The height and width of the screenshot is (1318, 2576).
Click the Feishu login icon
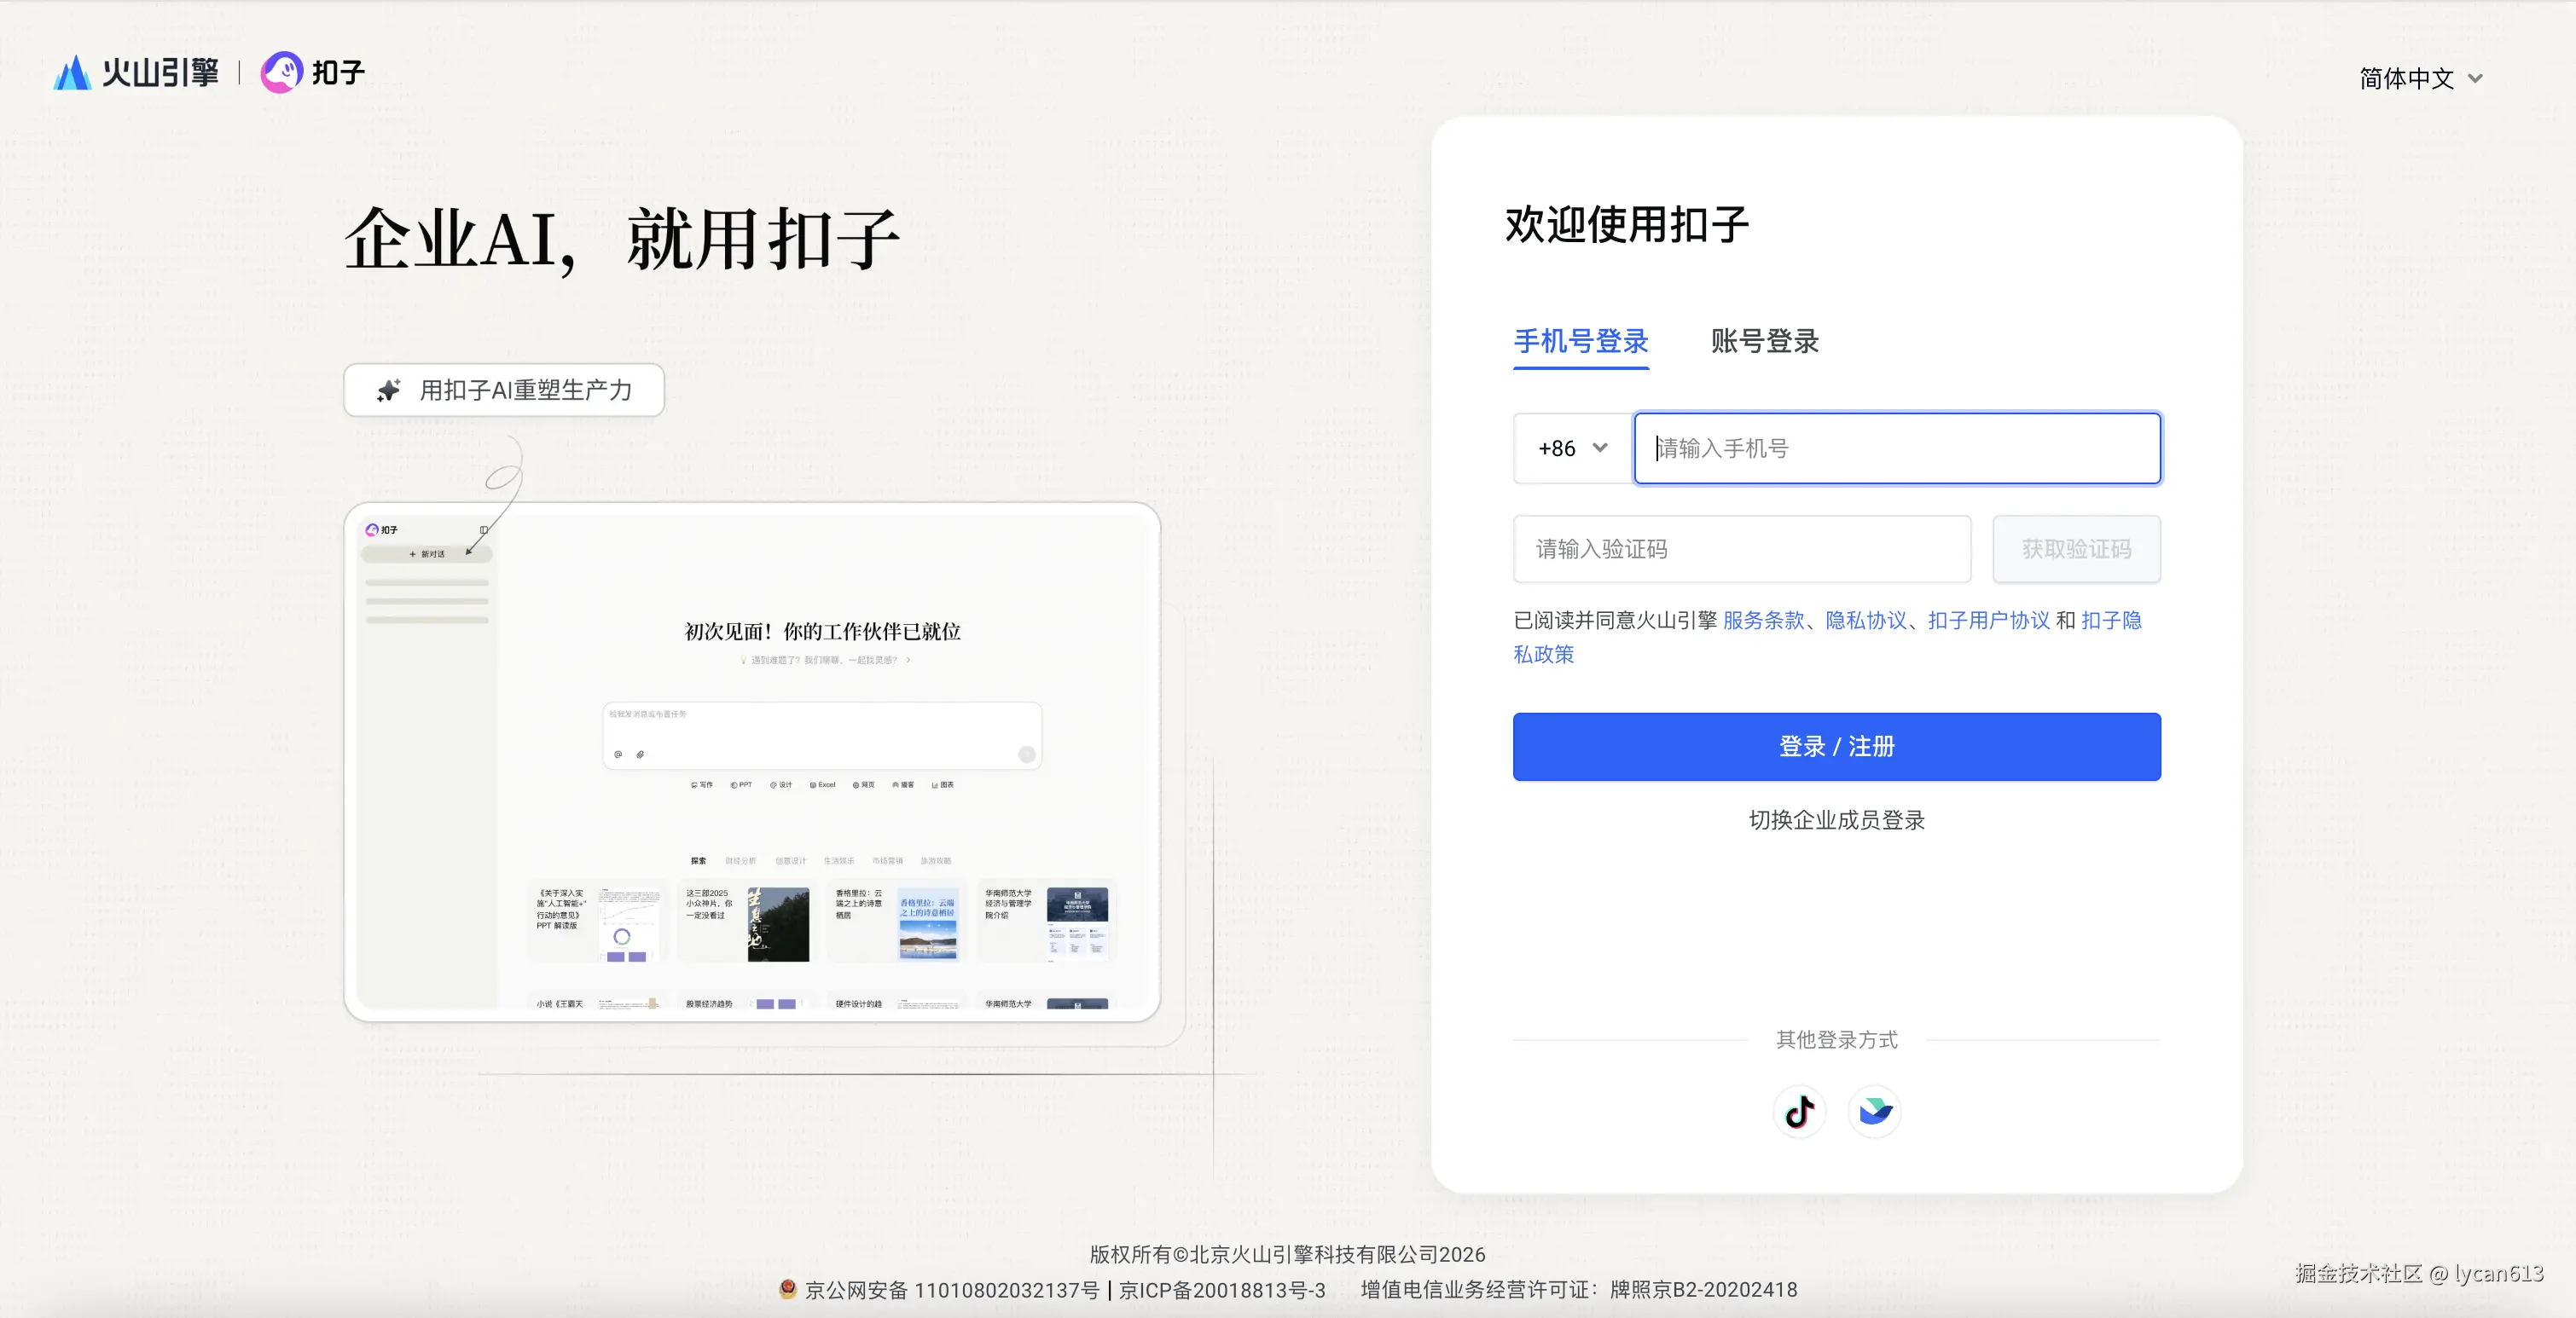tap(1874, 1111)
